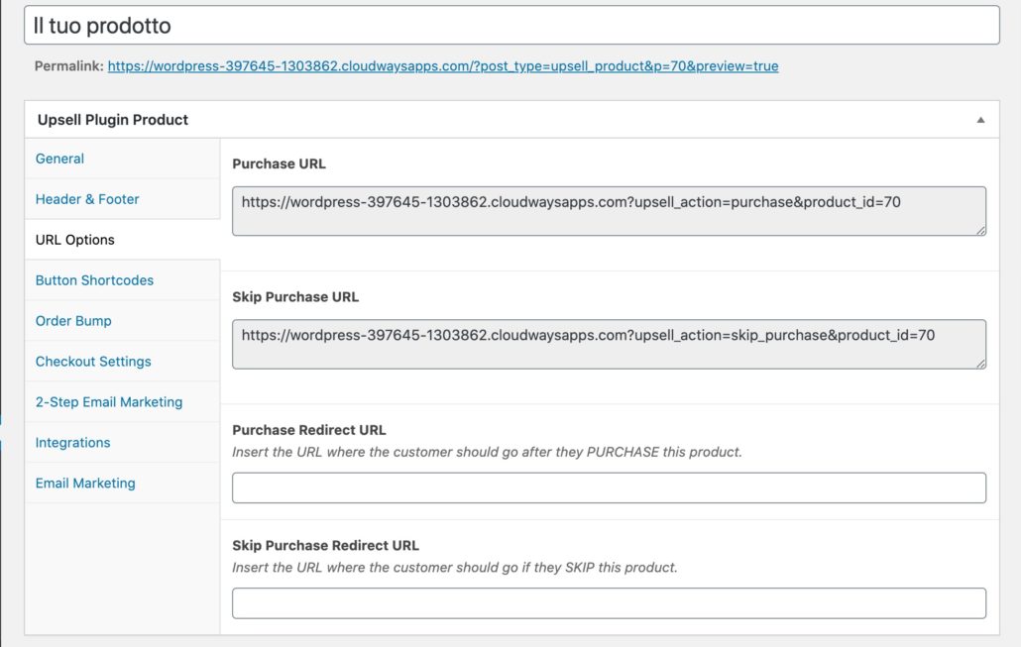Open the Button Shortcodes section

pyautogui.click(x=93, y=280)
